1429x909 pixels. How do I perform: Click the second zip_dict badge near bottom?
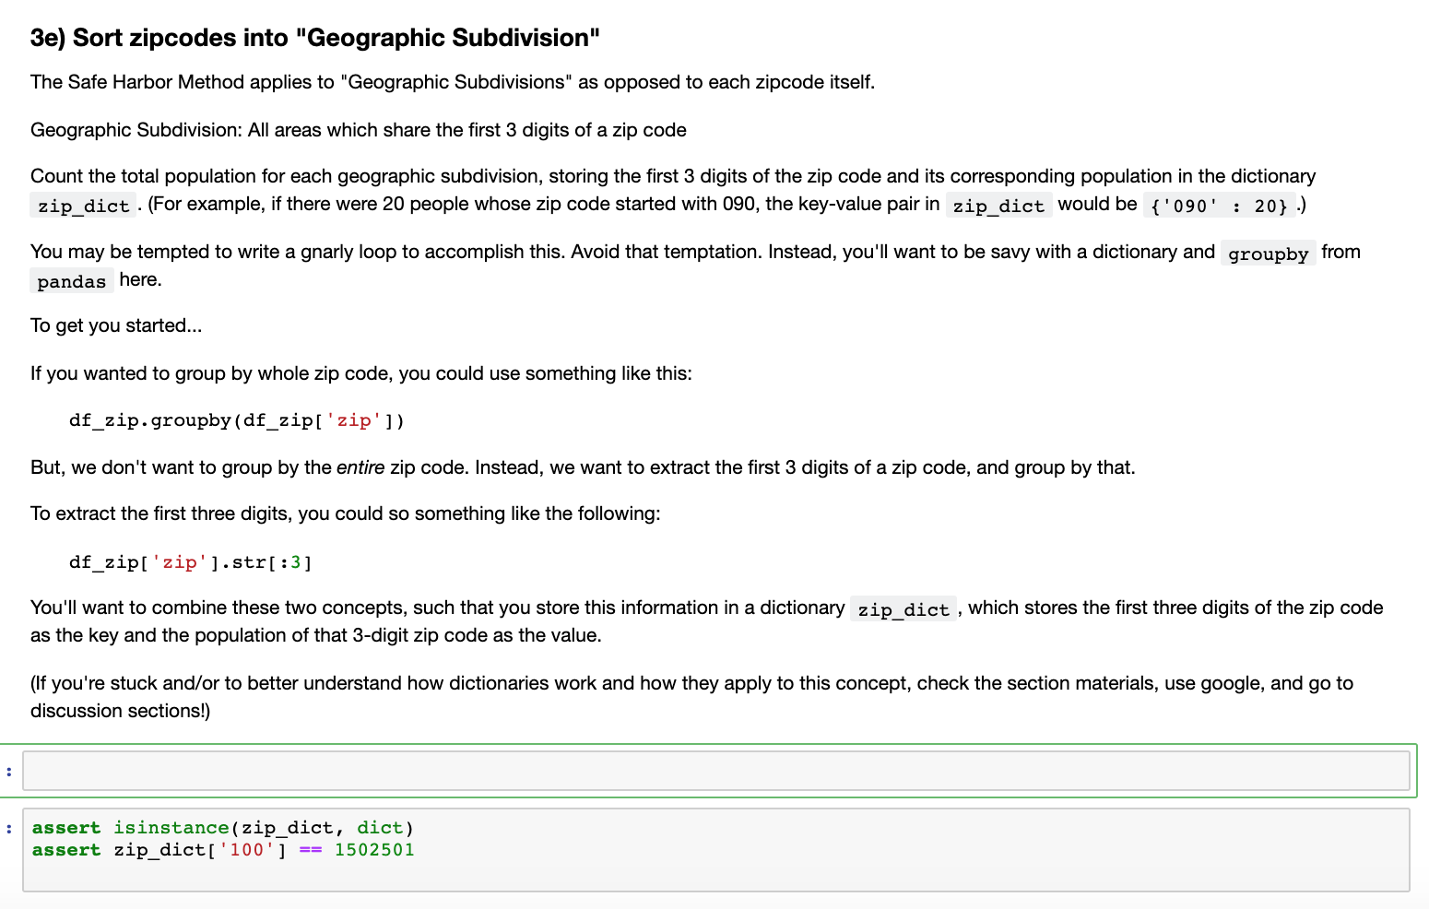click(903, 609)
